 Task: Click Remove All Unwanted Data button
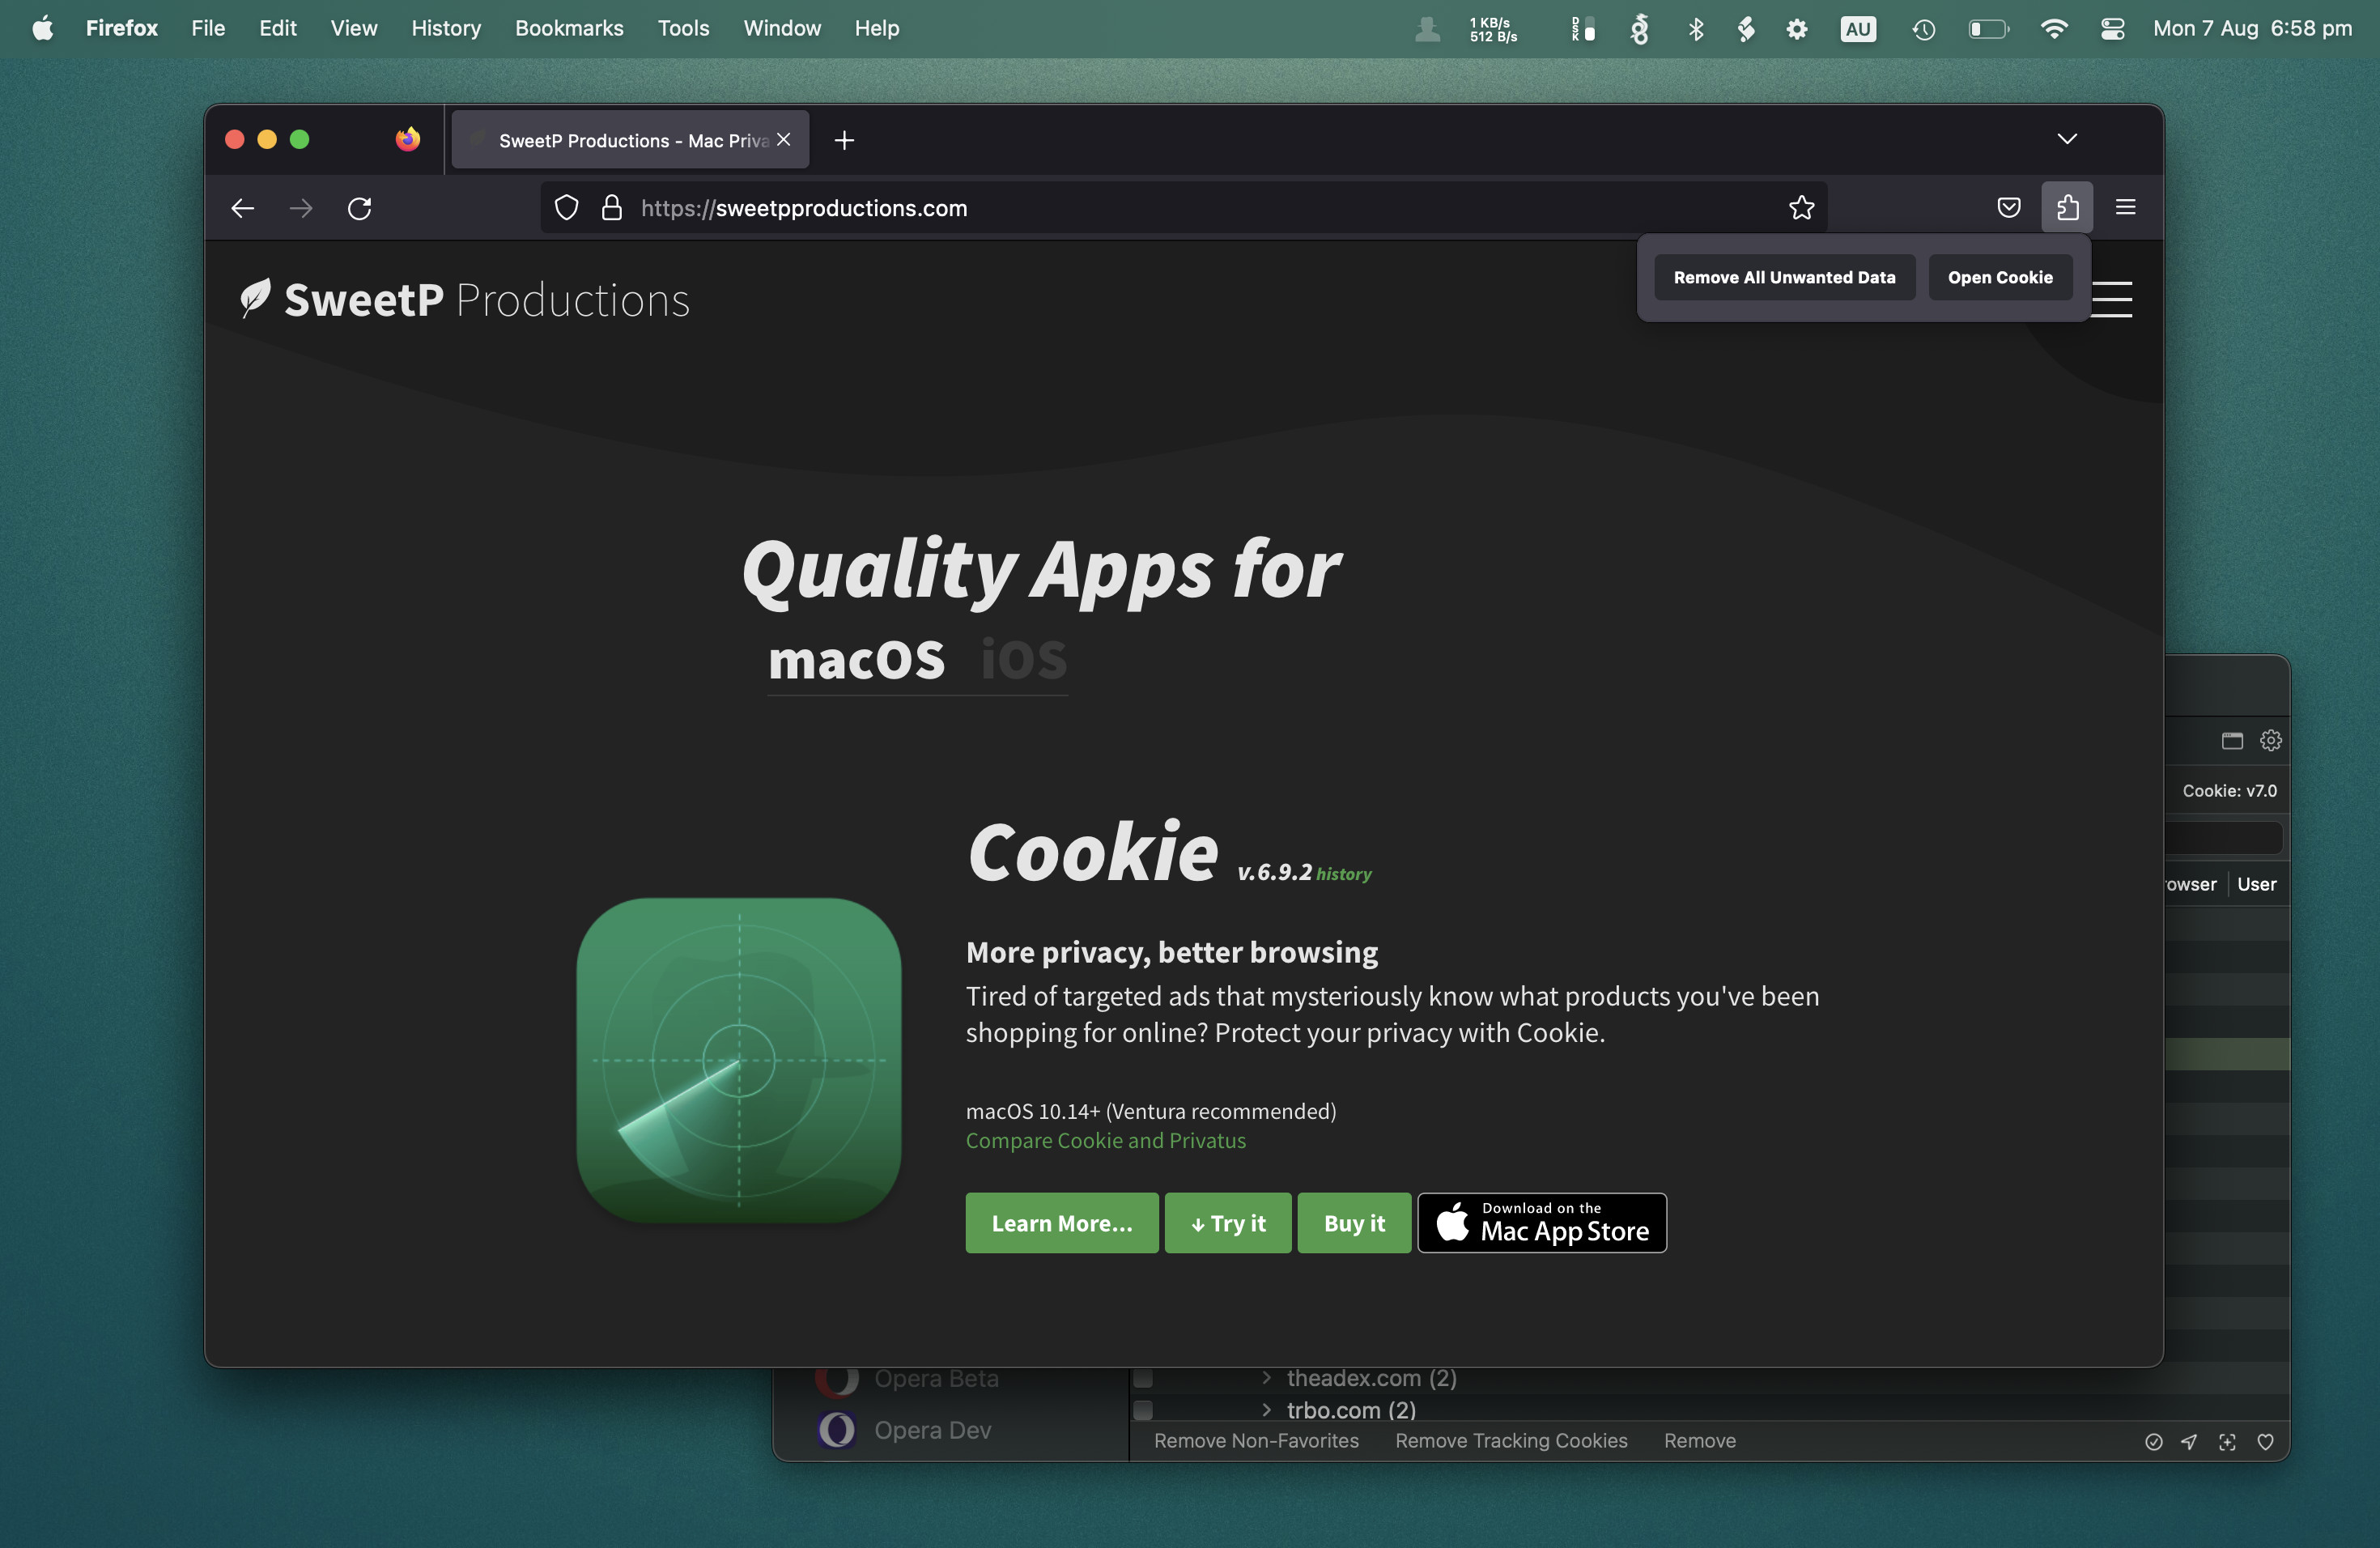click(x=1784, y=277)
